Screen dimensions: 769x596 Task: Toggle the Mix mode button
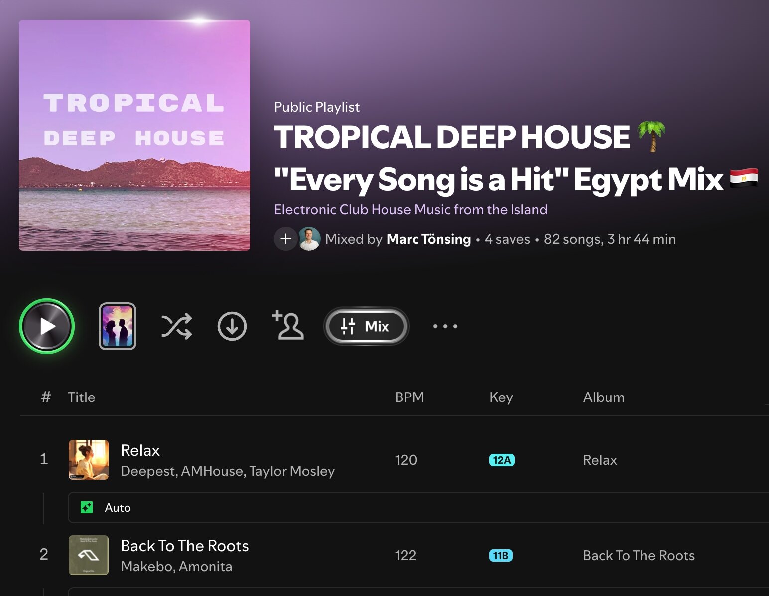pos(366,326)
